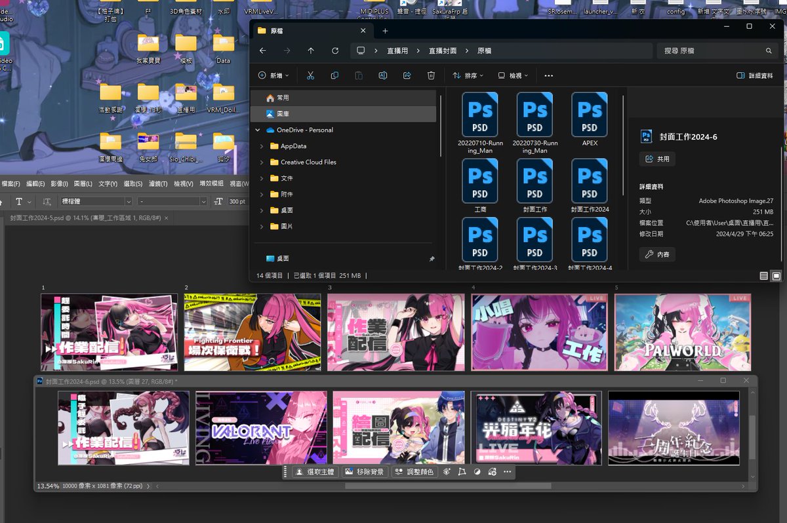The image size is (787, 523).
Task: Click the 共用 share button in details pane
Action: (657, 159)
